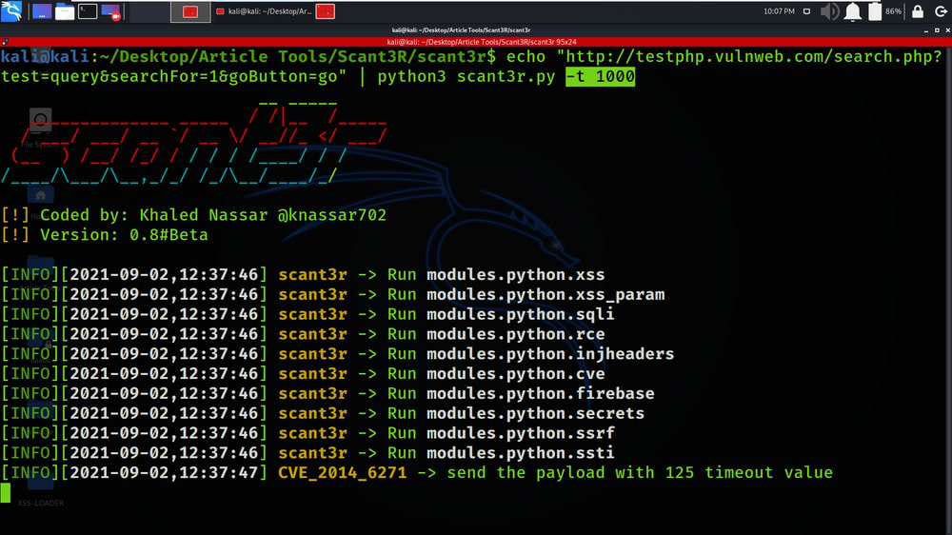Click the 10:07 PM panel clock
952x535 pixels.
(x=779, y=11)
